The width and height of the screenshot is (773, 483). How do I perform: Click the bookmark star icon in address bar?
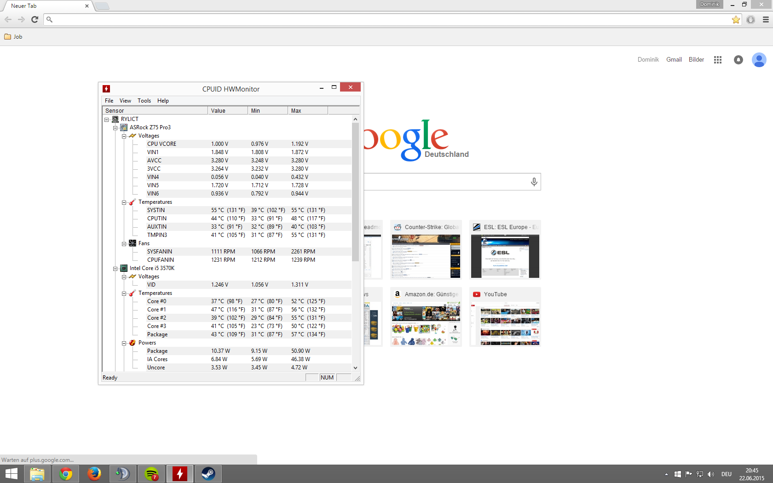[736, 20]
